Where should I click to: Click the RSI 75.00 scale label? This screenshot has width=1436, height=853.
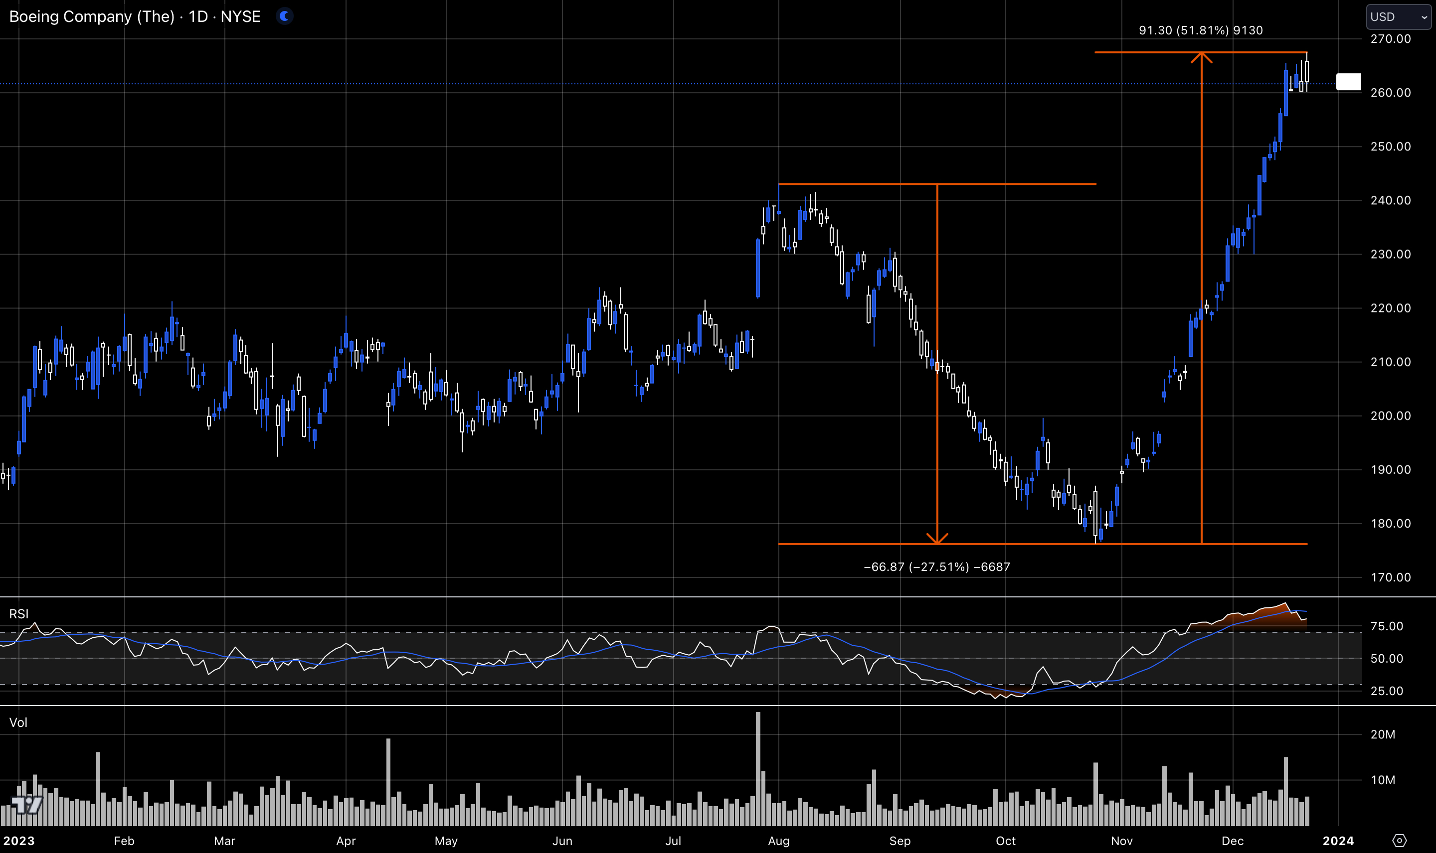click(x=1387, y=626)
